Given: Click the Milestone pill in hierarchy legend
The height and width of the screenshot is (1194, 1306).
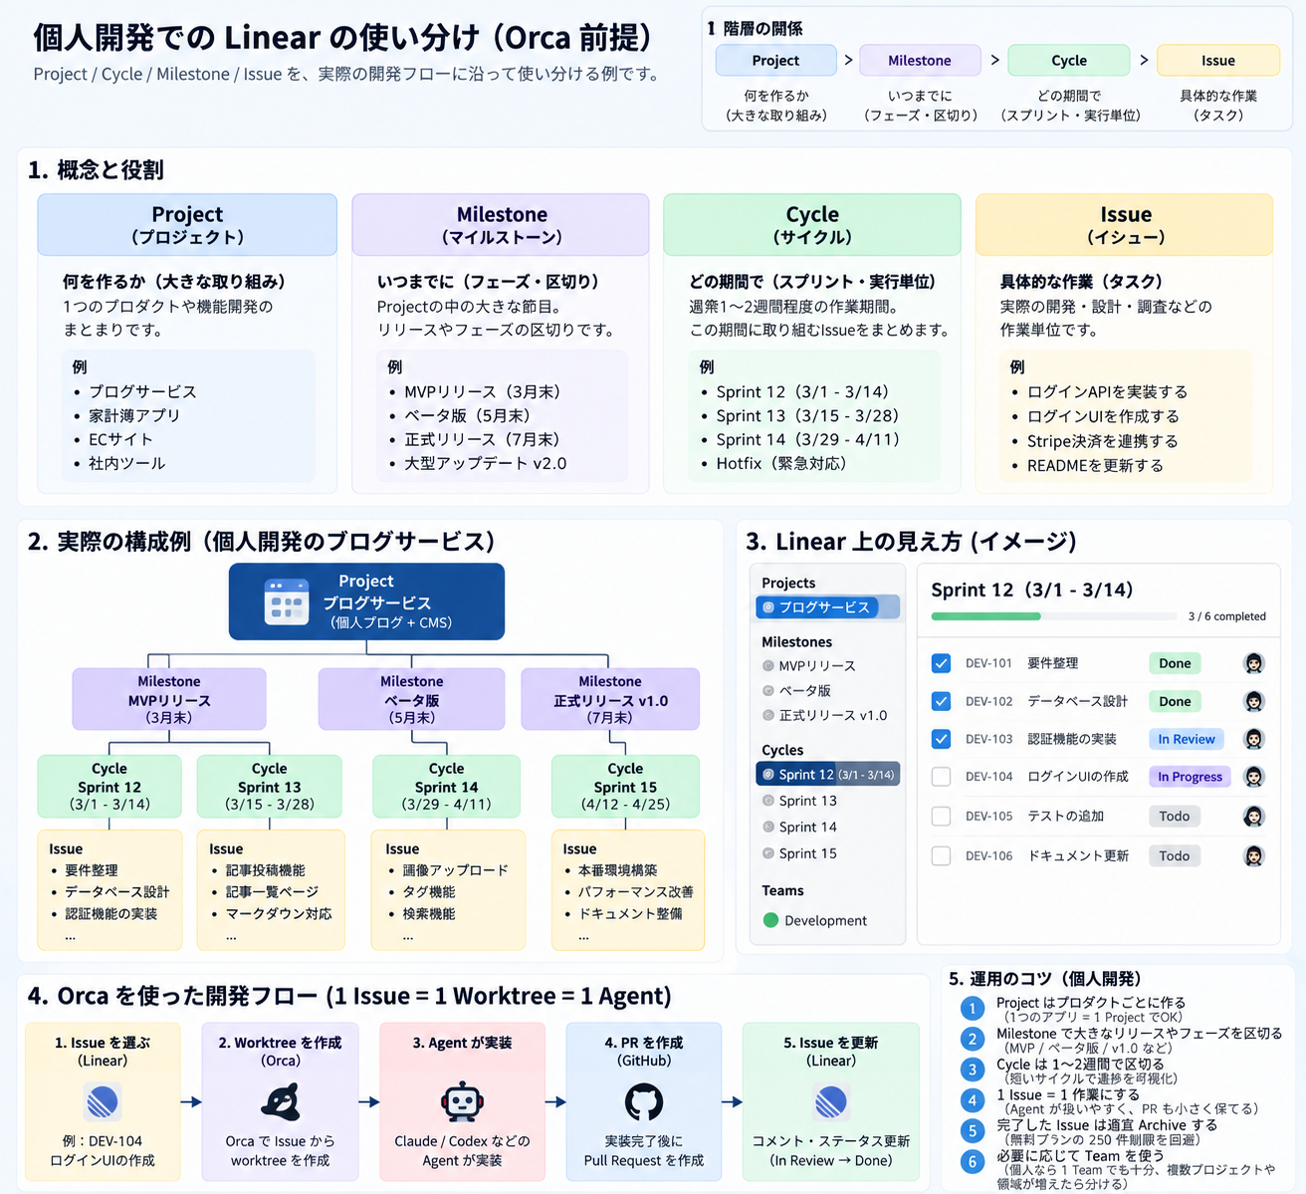Looking at the screenshot, I should (920, 61).
